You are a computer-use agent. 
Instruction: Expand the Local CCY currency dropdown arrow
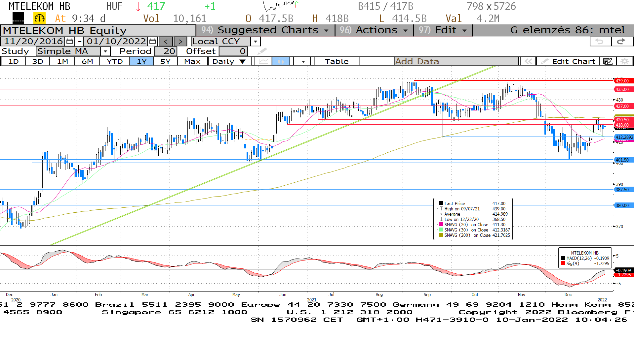tap(256, 42)
